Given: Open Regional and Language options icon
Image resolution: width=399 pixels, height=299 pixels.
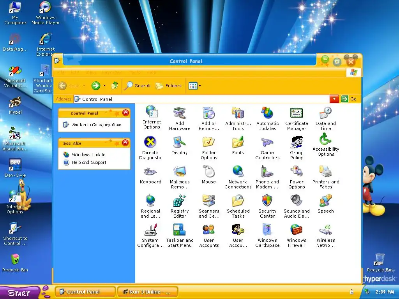Looking at the screenshot, I should pyautogui.click(x=150, y=206).
